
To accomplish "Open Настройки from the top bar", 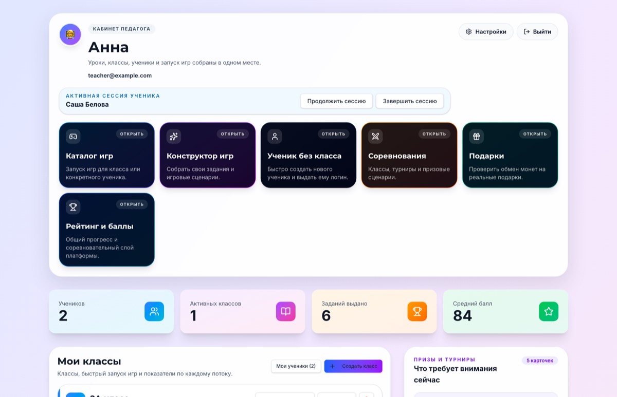I will [x=485, y=31].
